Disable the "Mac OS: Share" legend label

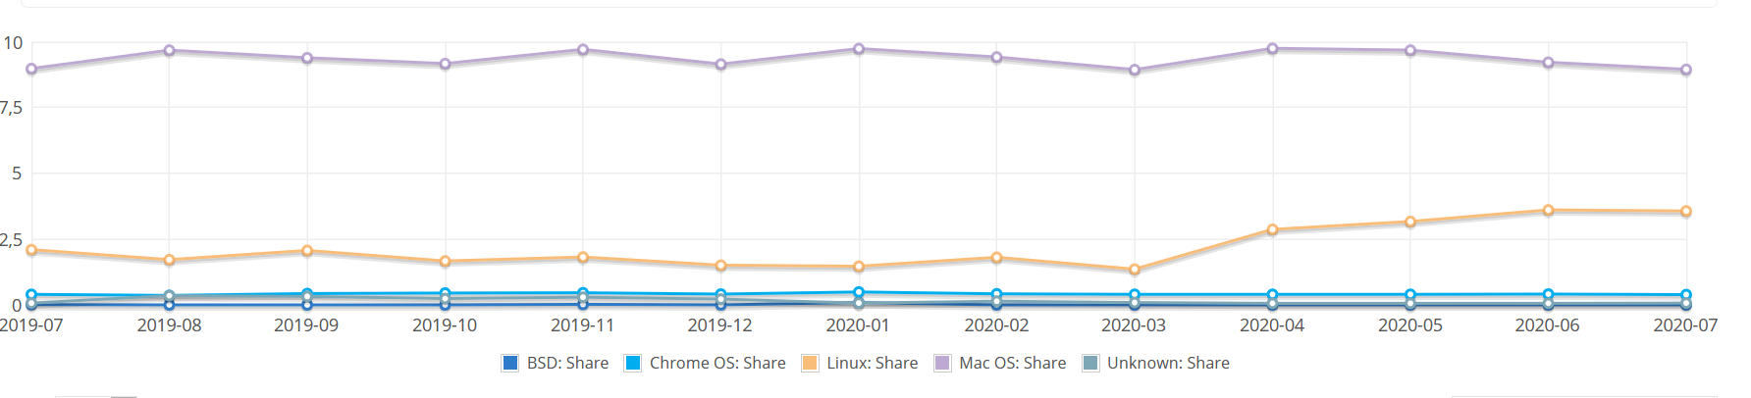(x=1012, y=363)
